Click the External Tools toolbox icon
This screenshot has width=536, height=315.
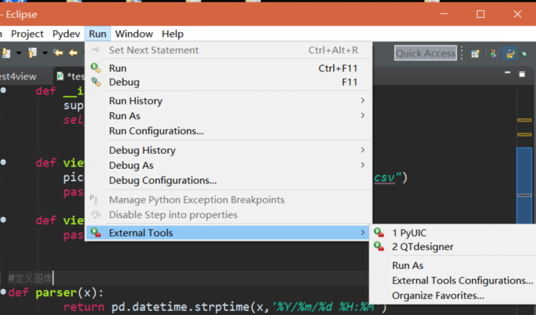point(95,233)
